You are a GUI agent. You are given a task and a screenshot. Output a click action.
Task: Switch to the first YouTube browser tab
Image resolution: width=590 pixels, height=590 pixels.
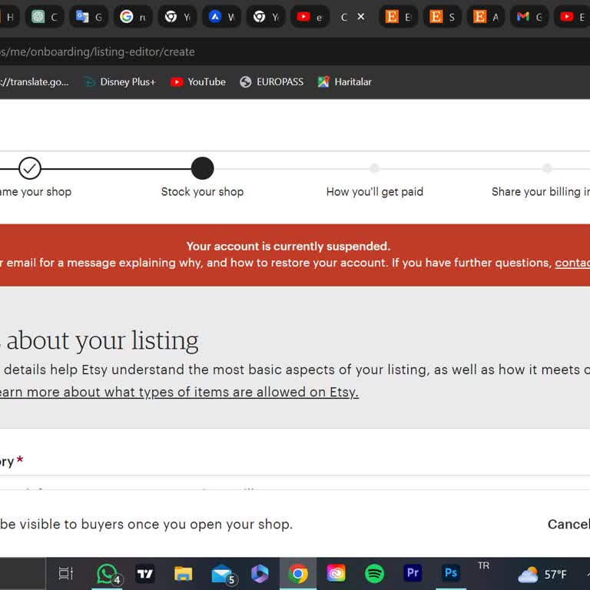click(310, 17)
